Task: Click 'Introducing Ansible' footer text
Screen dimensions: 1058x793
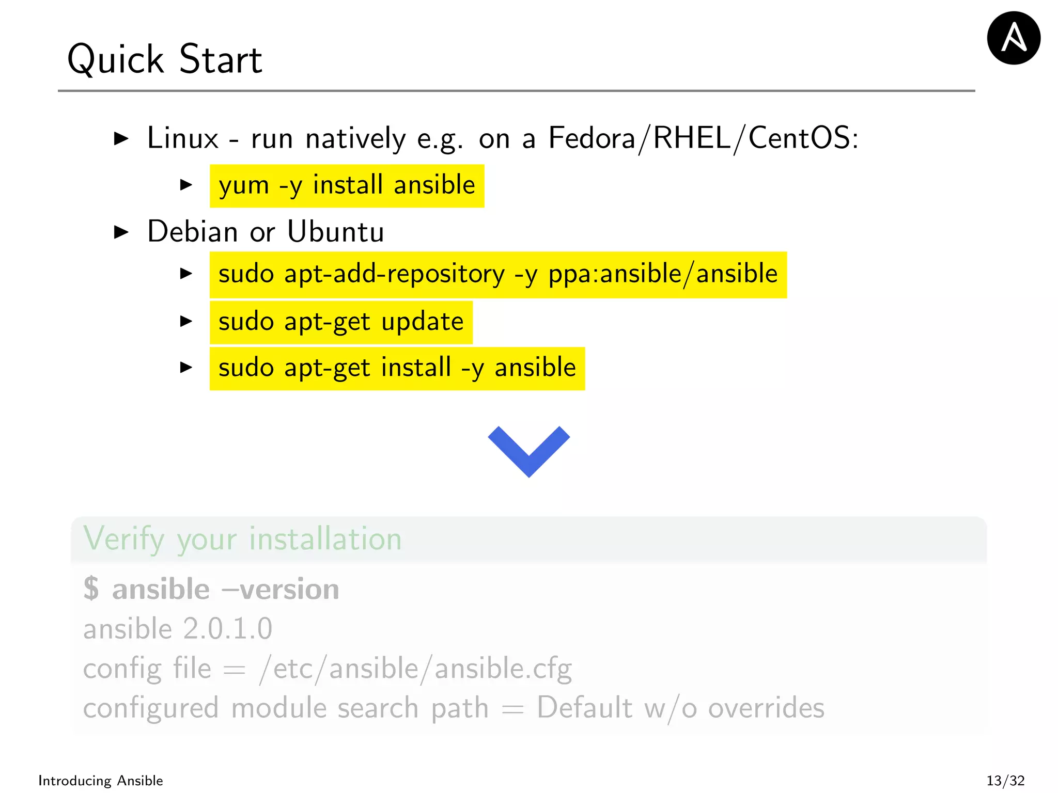Action: click(101, 780)
